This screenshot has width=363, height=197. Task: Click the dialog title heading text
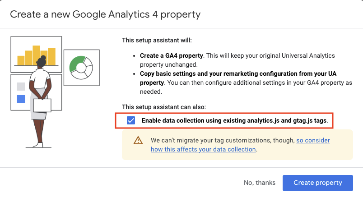(105, 14)
